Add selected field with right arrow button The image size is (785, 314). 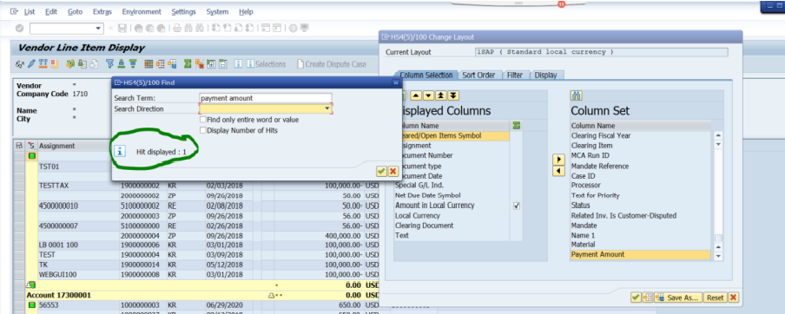[558, 159]
